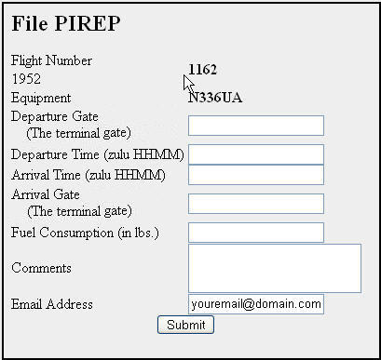Click the Arrival Time (zulu HHMM) label

(x=88, y=175)
